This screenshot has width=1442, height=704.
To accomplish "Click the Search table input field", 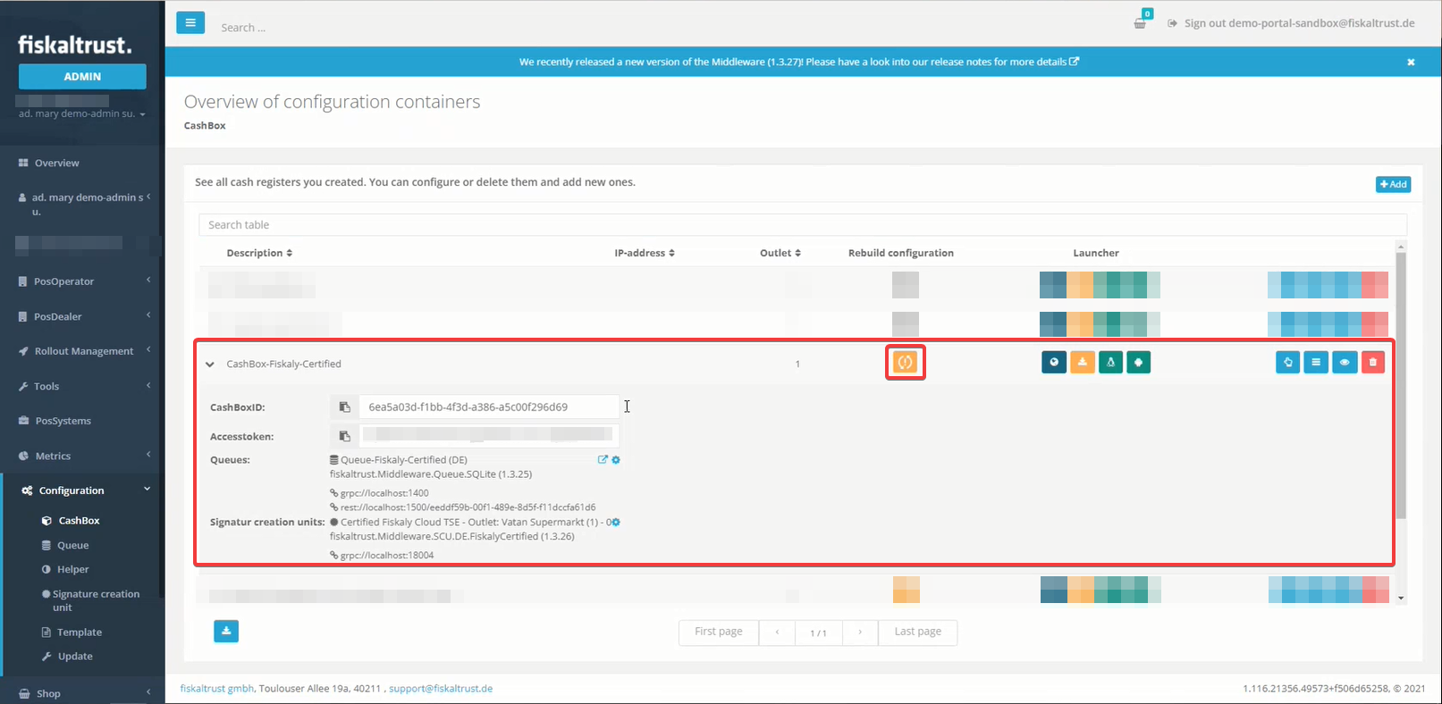I will [802, 225].
